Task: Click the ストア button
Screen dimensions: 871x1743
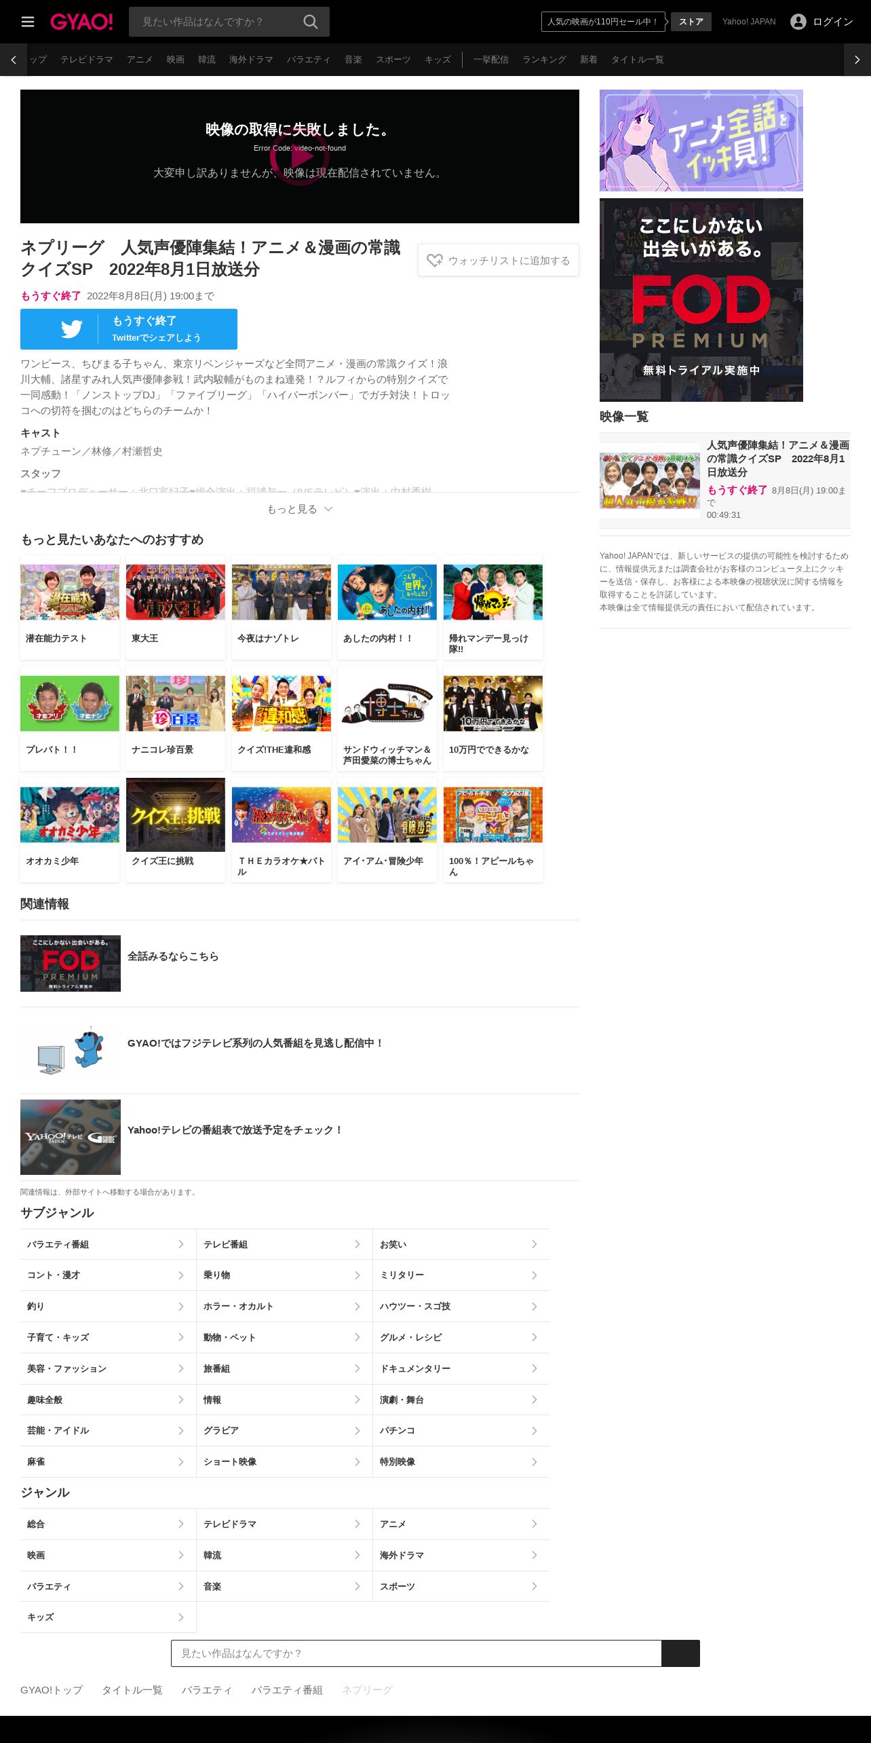Action: click(x=691, y=22)
